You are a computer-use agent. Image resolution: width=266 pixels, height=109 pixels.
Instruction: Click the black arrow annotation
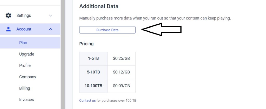162,30
